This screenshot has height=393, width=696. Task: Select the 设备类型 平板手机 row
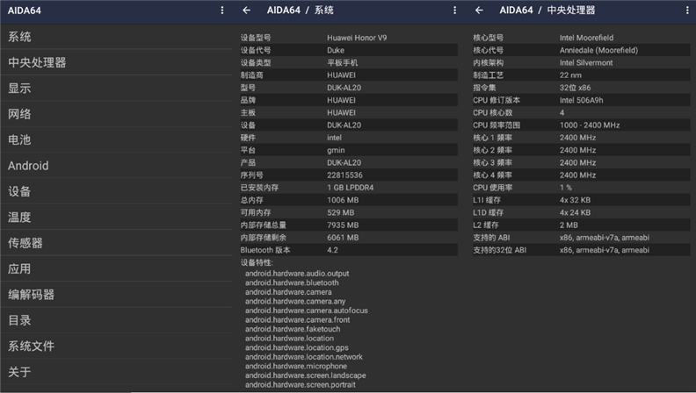click(x=349, y=62)
